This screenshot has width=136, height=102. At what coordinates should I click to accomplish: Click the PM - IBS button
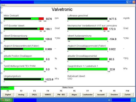(61, 95)
